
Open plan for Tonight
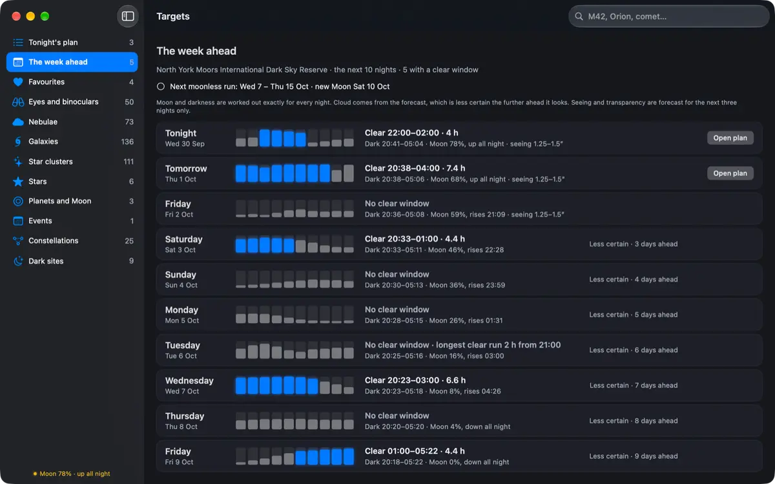730,138
